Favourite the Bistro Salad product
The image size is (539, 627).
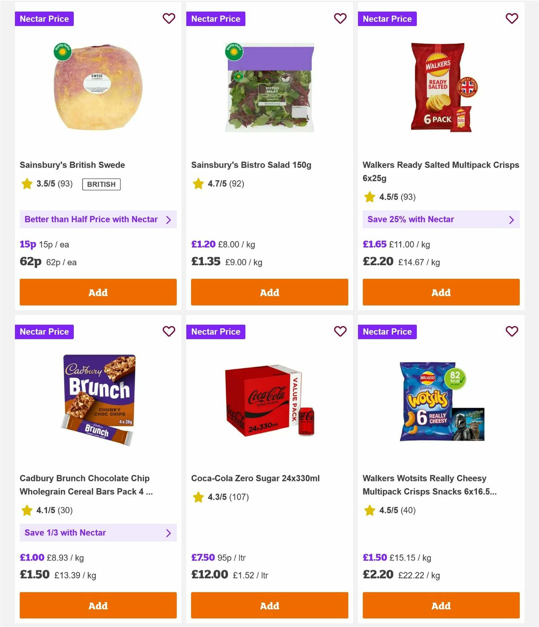[340, 18]
